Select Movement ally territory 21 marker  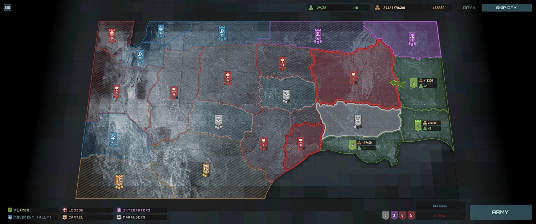(113, 138)
